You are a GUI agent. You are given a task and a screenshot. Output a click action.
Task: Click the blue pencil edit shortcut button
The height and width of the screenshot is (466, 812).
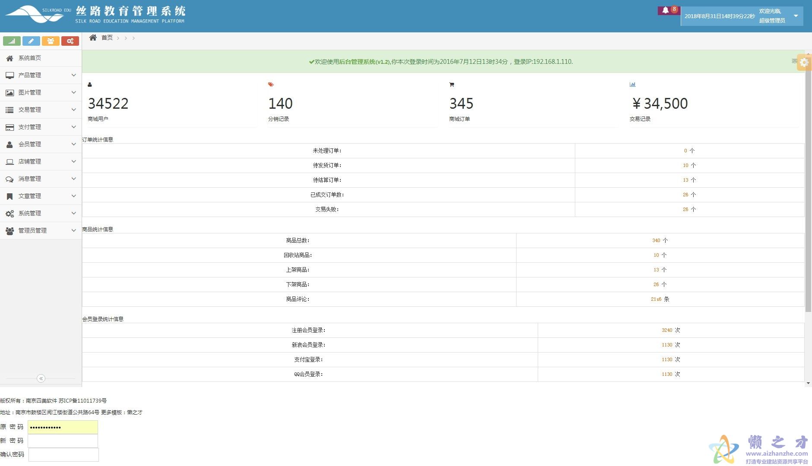(31, 41)
